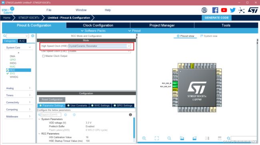This screenshot has width=260, height=145.
Task: Click the ST logo icon
Action: pyautogui.click(x=253, y=10)
